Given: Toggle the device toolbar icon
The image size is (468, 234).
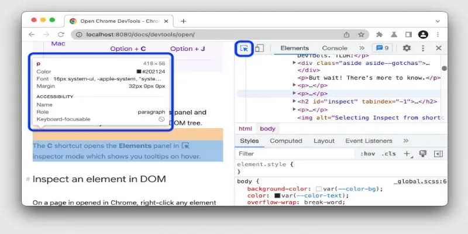Looking at the screenshot, I should [x=259, y=49].
